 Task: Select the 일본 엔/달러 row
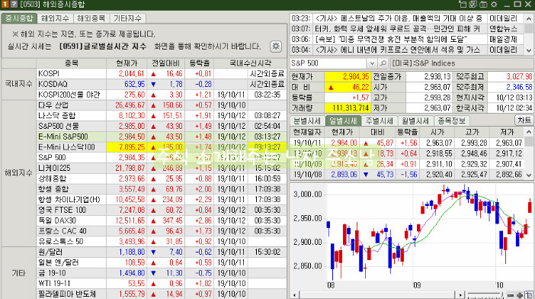(x=162, y=263)
